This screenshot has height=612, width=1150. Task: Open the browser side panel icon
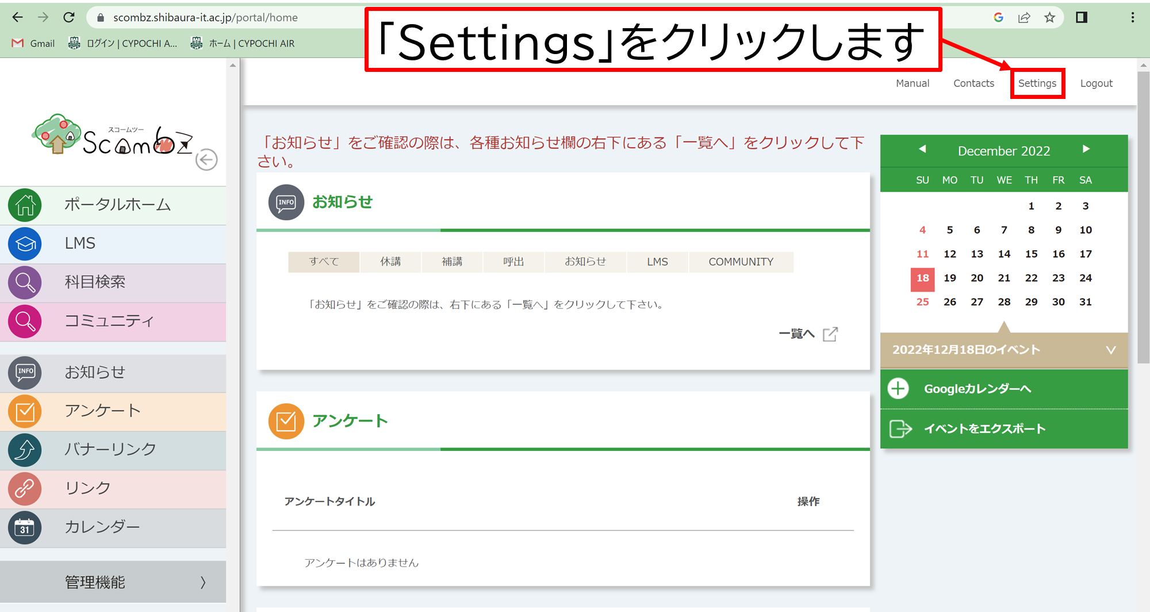(1082, 17)
